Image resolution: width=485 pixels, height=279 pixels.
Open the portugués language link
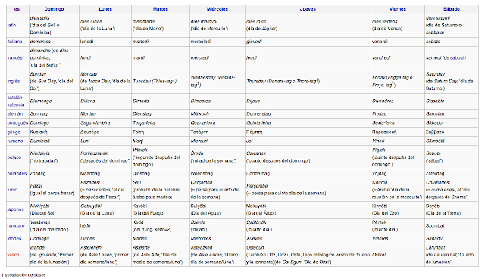[17, 122]
